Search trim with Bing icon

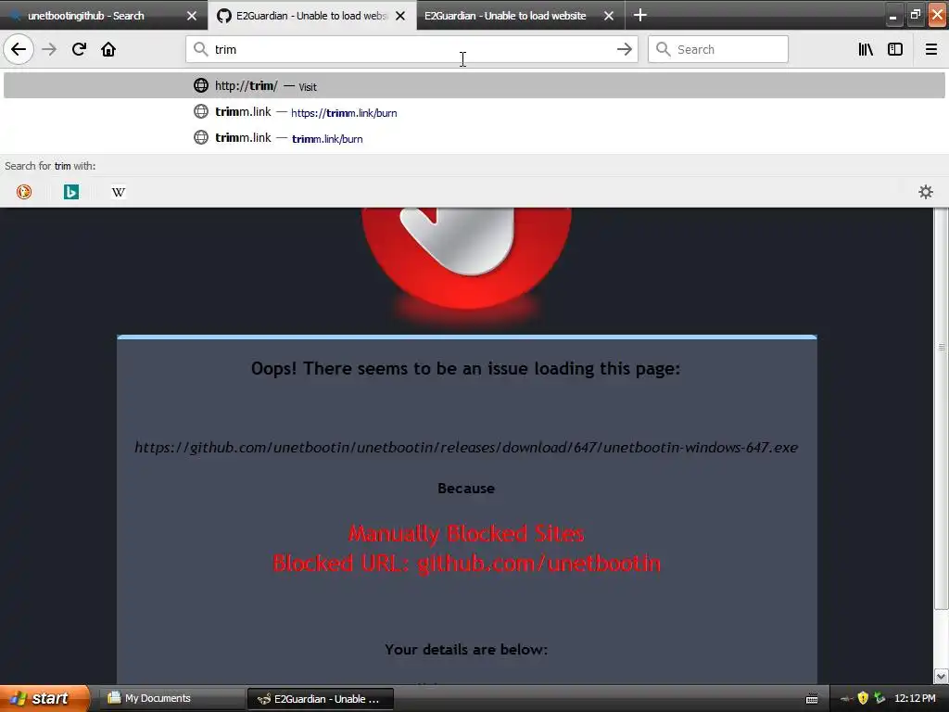(x=70, y=192)
